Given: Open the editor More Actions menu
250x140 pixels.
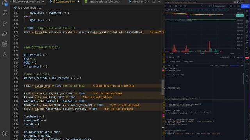Looking at the screenshot, I should 160,2.
